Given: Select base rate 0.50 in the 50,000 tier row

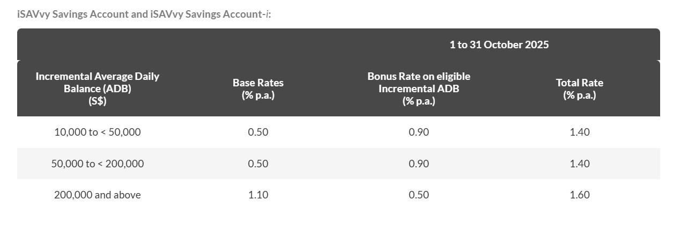Looking at the screenshot, I should 258,164.
